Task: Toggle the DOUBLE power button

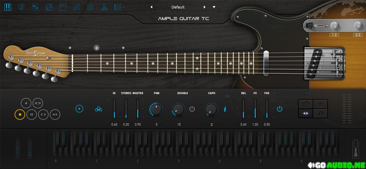Action: pyautogui.click(x=192, y=109)
